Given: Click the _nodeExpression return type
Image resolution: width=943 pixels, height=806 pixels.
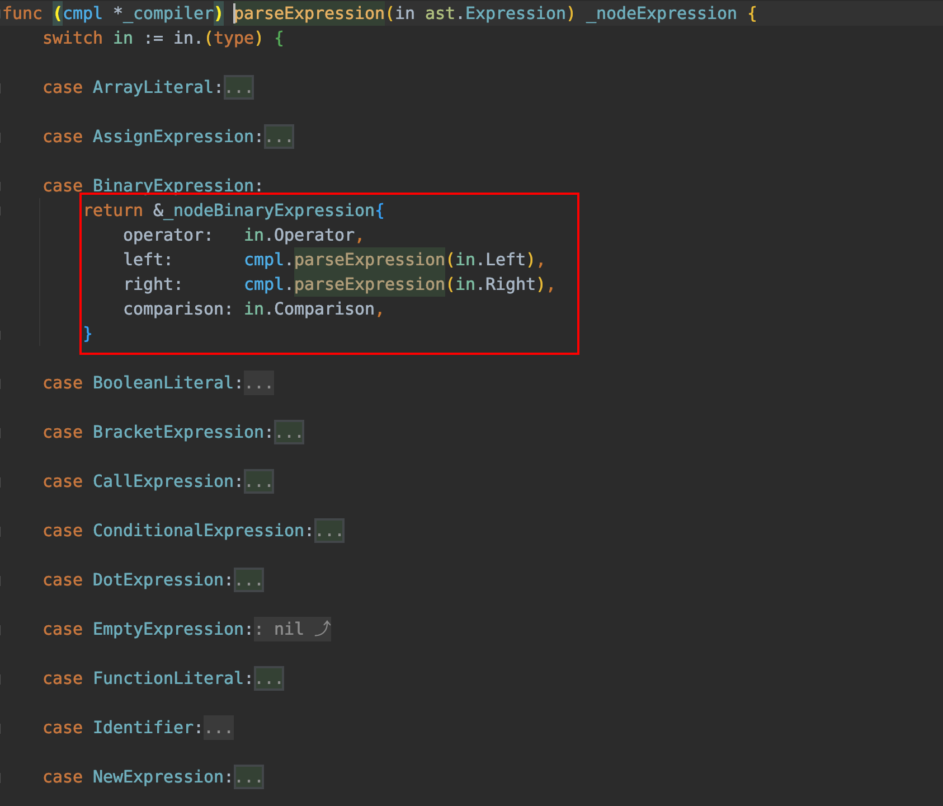Looking at the screenshot, I should [x=661, y=13].
